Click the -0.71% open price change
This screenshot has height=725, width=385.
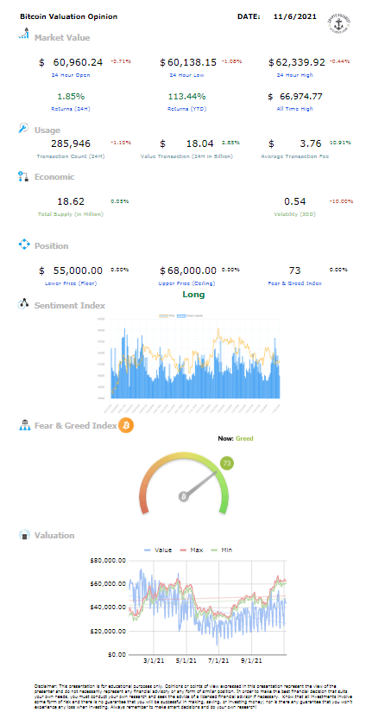121,61
